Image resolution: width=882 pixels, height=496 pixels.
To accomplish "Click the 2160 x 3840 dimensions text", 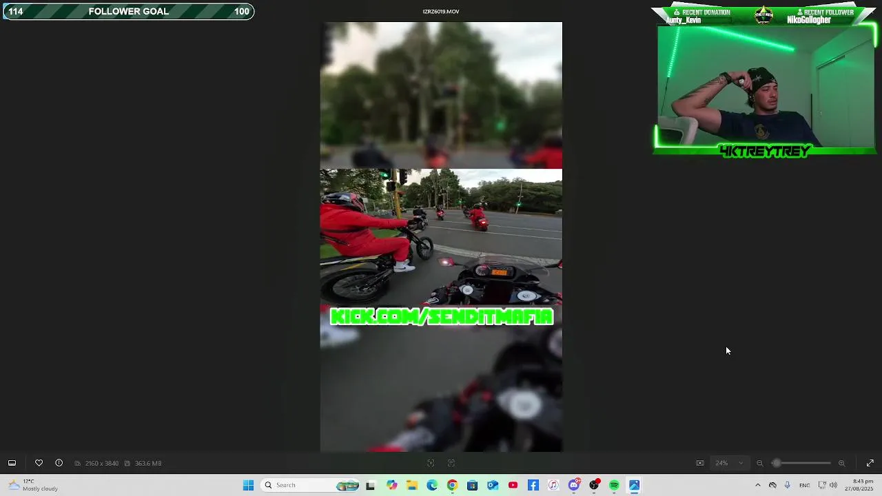I will click(102, 463).
